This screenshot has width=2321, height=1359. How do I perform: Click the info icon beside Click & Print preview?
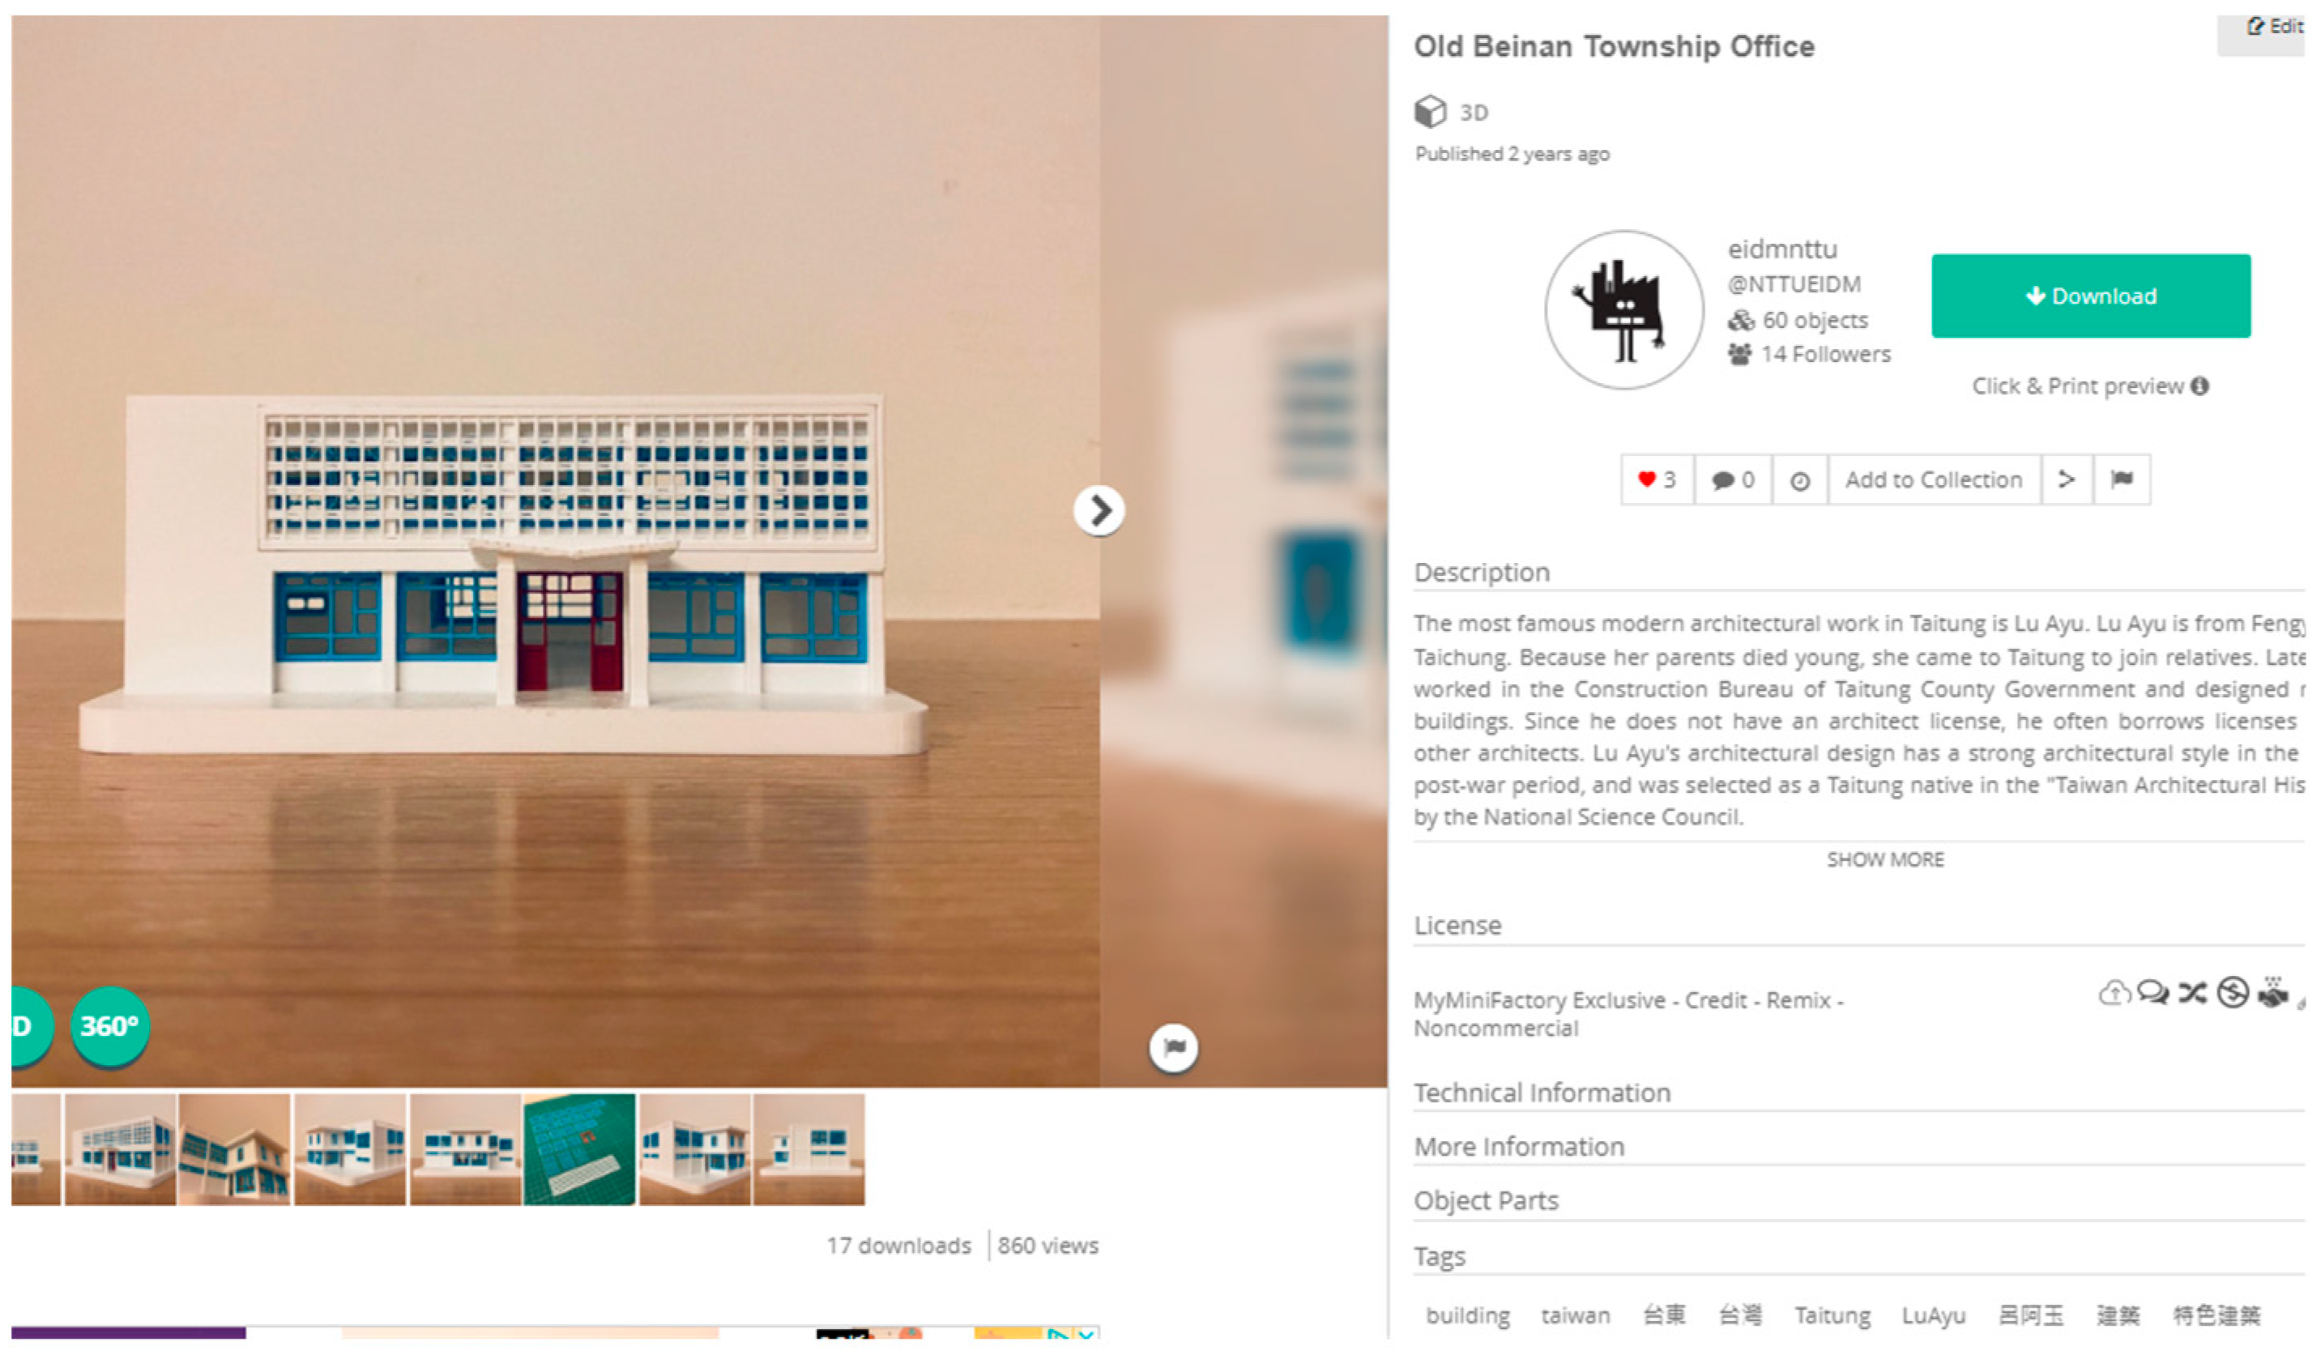click(2199, 386)
